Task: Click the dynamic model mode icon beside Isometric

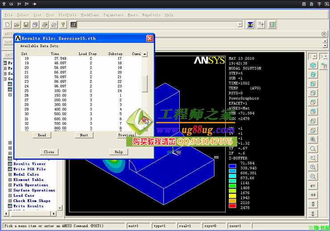Action: point(324,66)
